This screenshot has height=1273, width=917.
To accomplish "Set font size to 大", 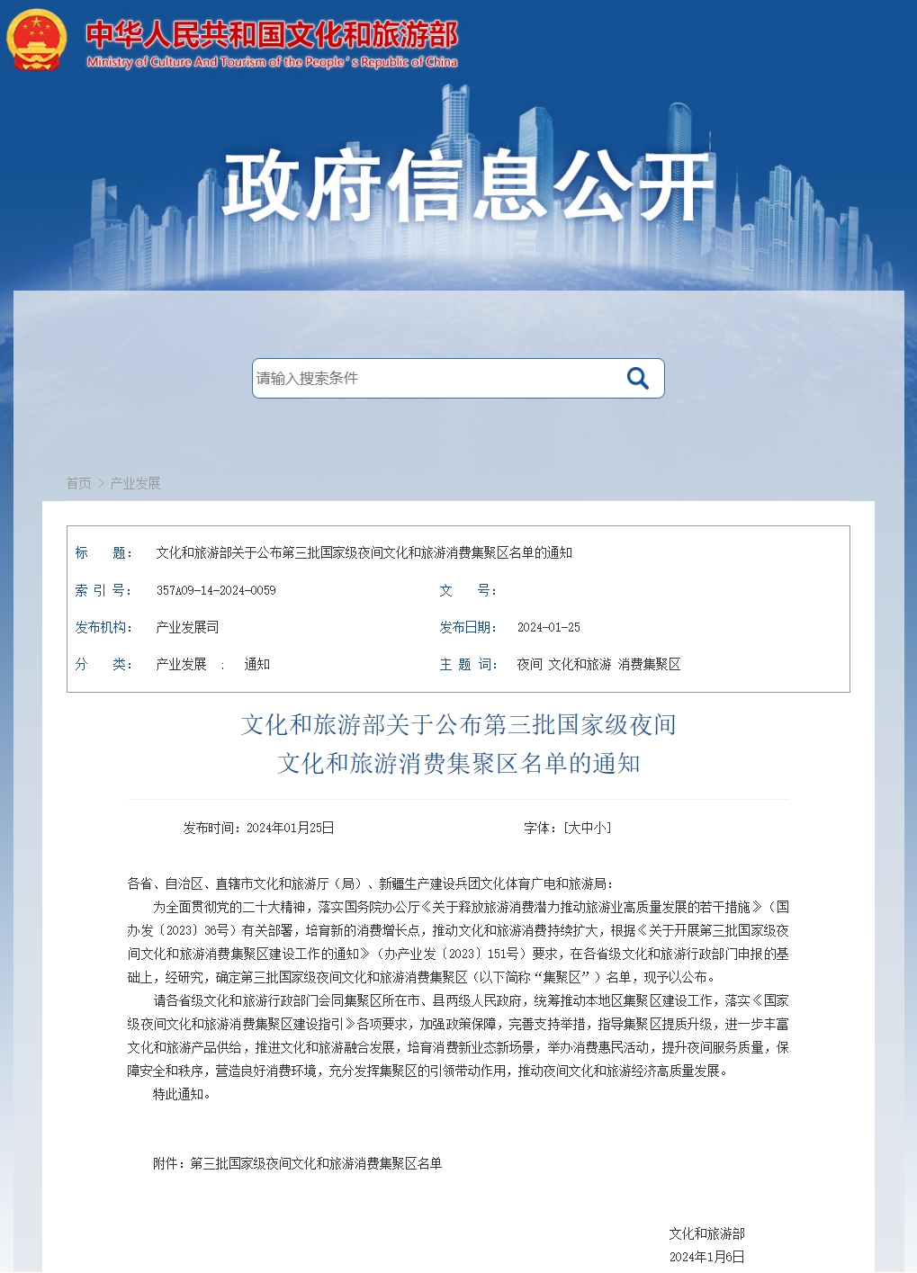I will coord(574,829).
